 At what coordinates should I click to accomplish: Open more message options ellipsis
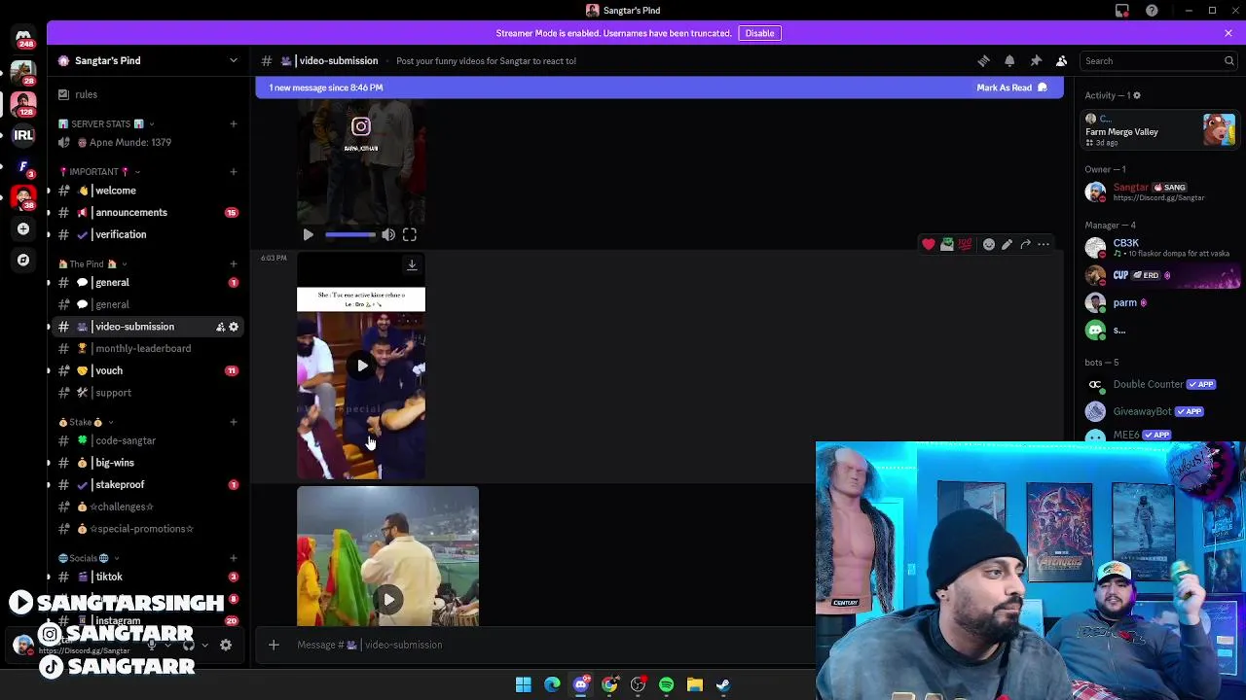click(x=1044, y=244)
